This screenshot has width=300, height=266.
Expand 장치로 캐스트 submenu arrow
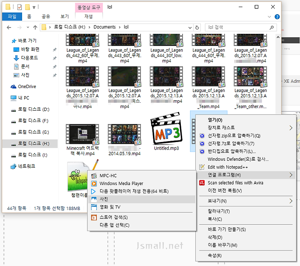(291, 128)
